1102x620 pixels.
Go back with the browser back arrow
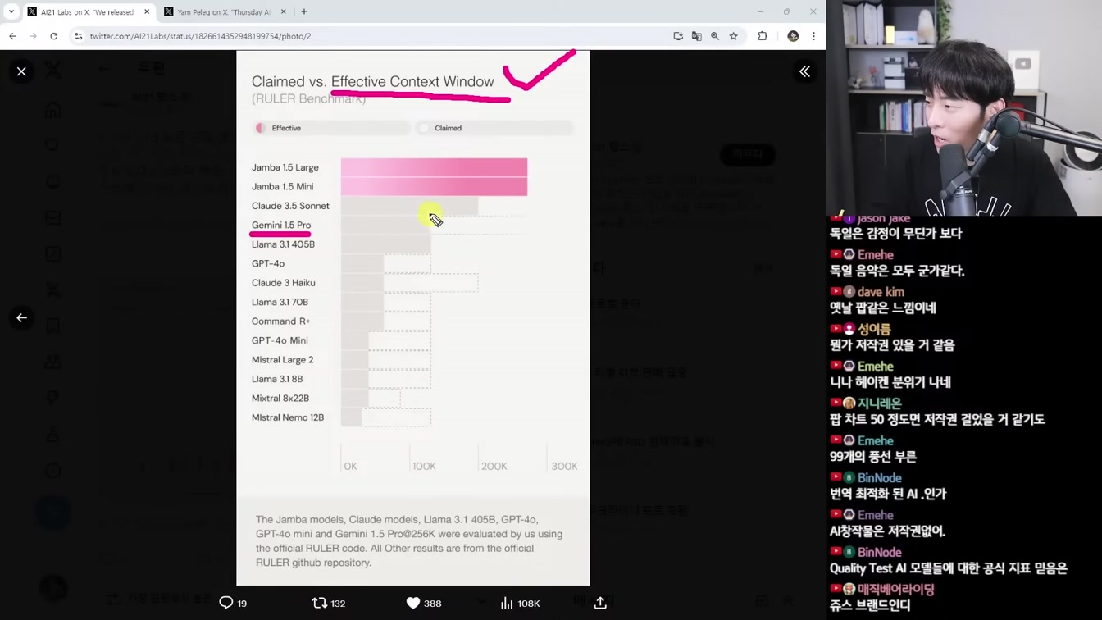coord(12,36)
